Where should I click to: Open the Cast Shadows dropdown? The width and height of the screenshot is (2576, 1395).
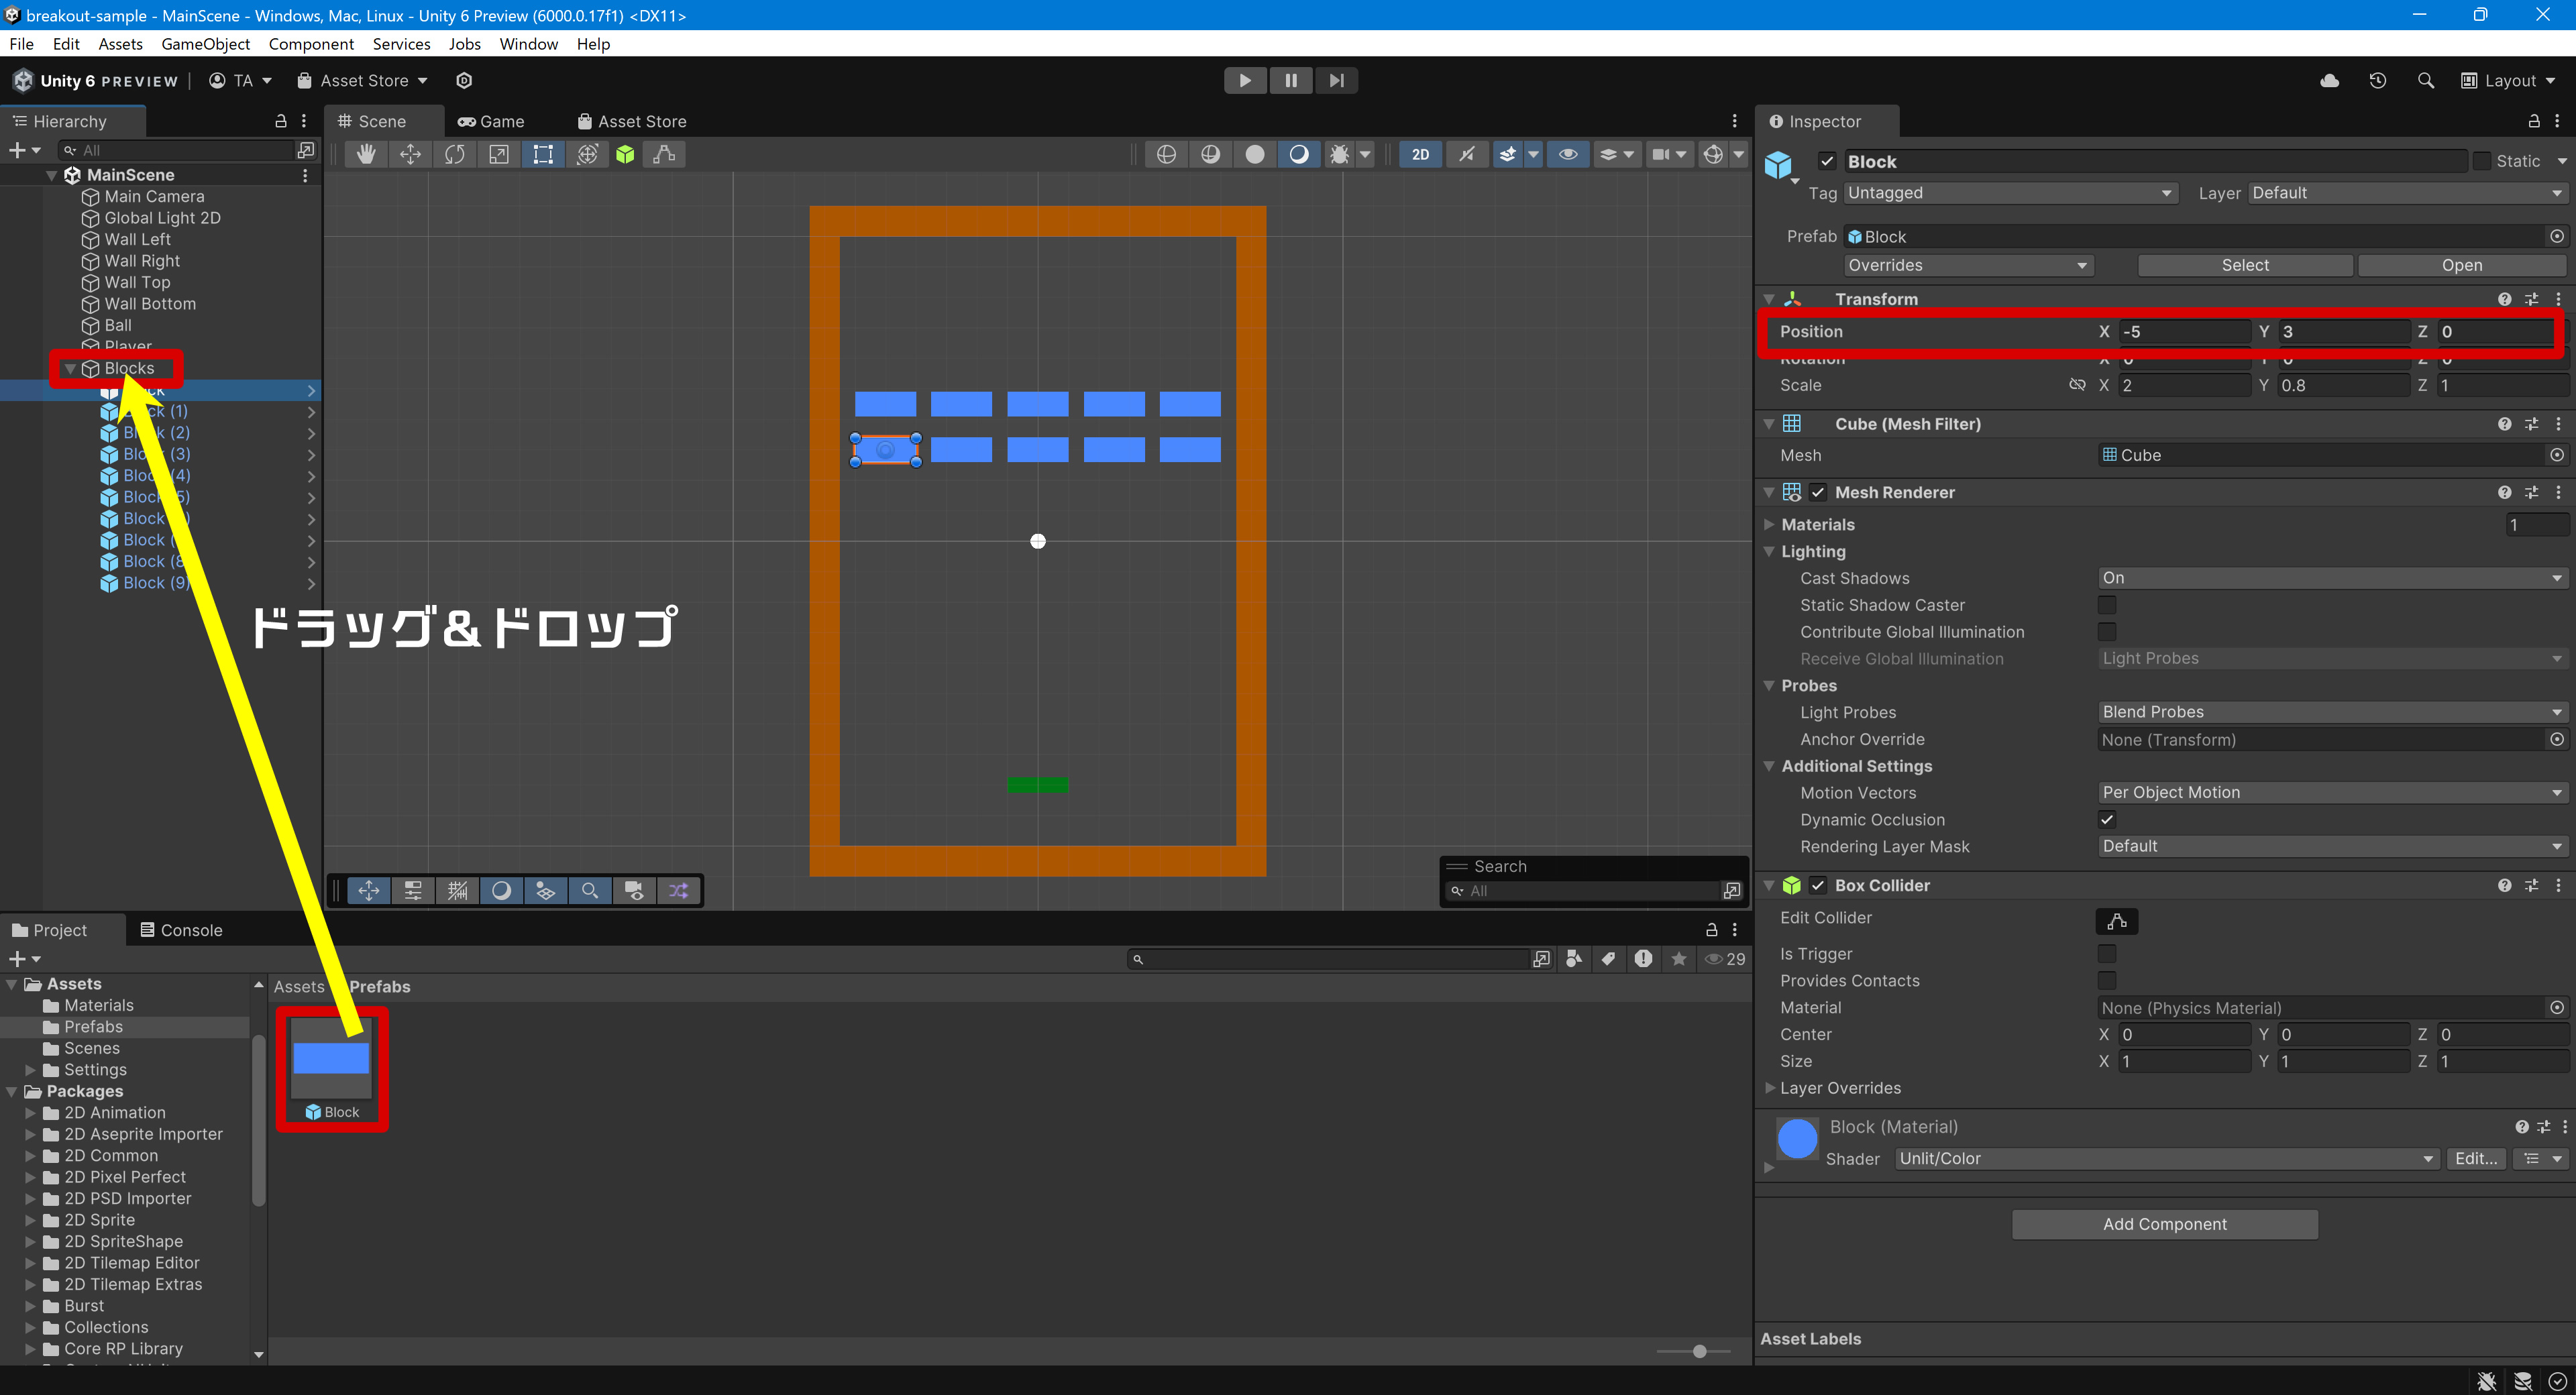[2332, 578]
